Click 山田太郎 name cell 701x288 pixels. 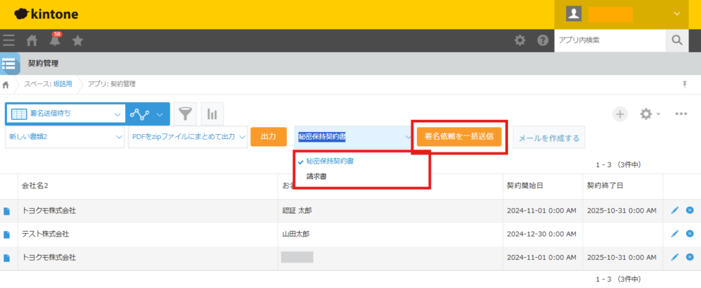pyautogui.click(x=296, y=234)
